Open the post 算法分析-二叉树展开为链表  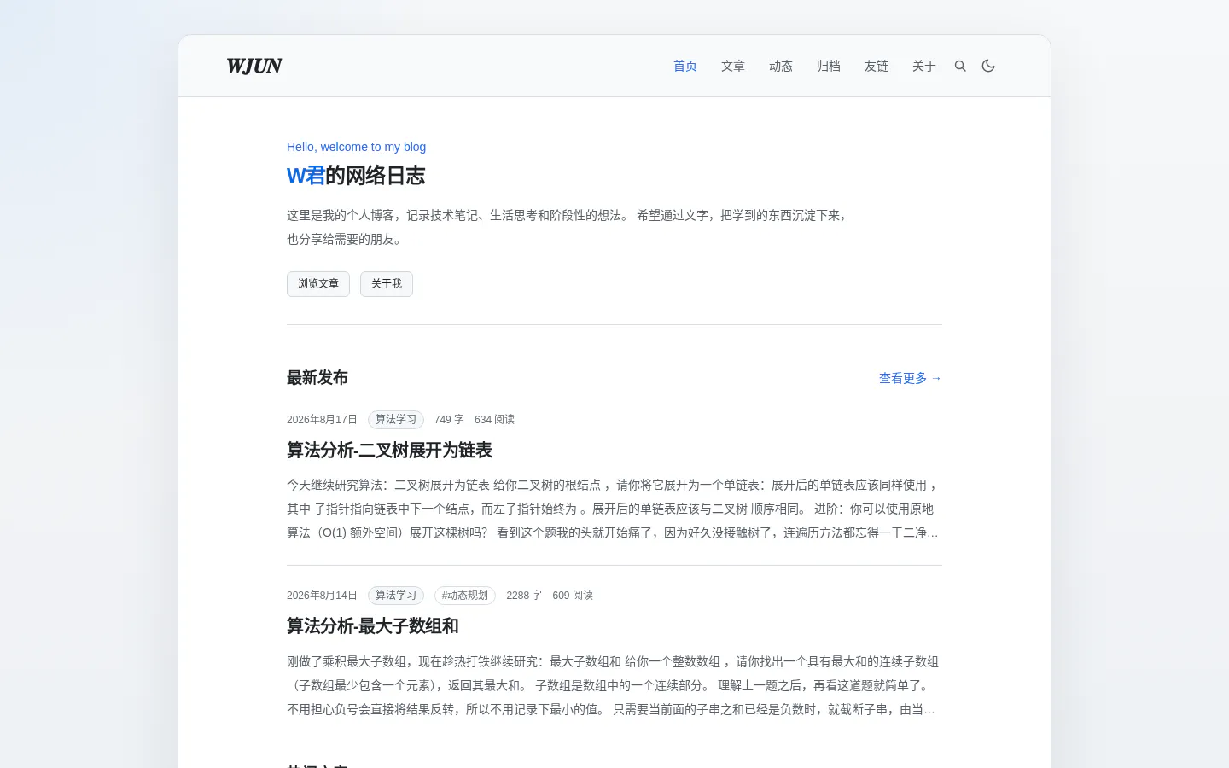tap(389, 450)
